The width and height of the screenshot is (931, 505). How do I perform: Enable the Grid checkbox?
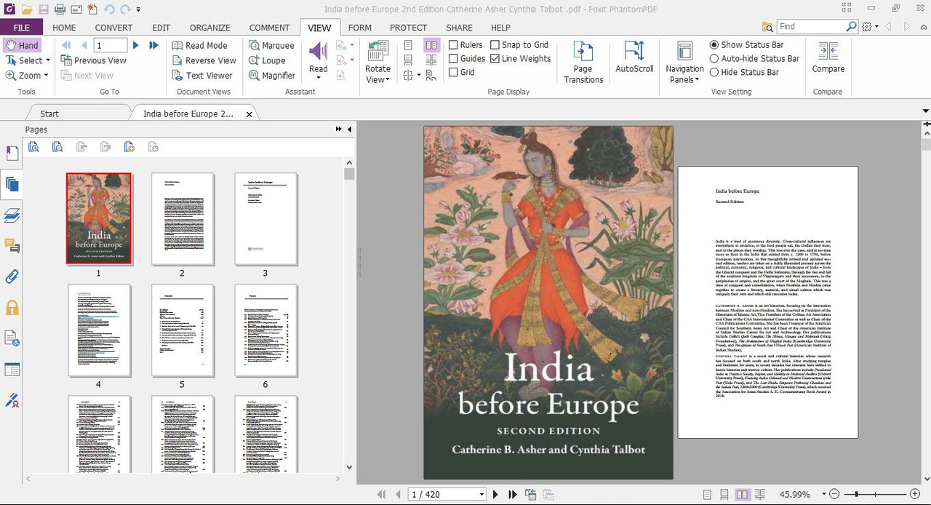(x=453, y=72)
